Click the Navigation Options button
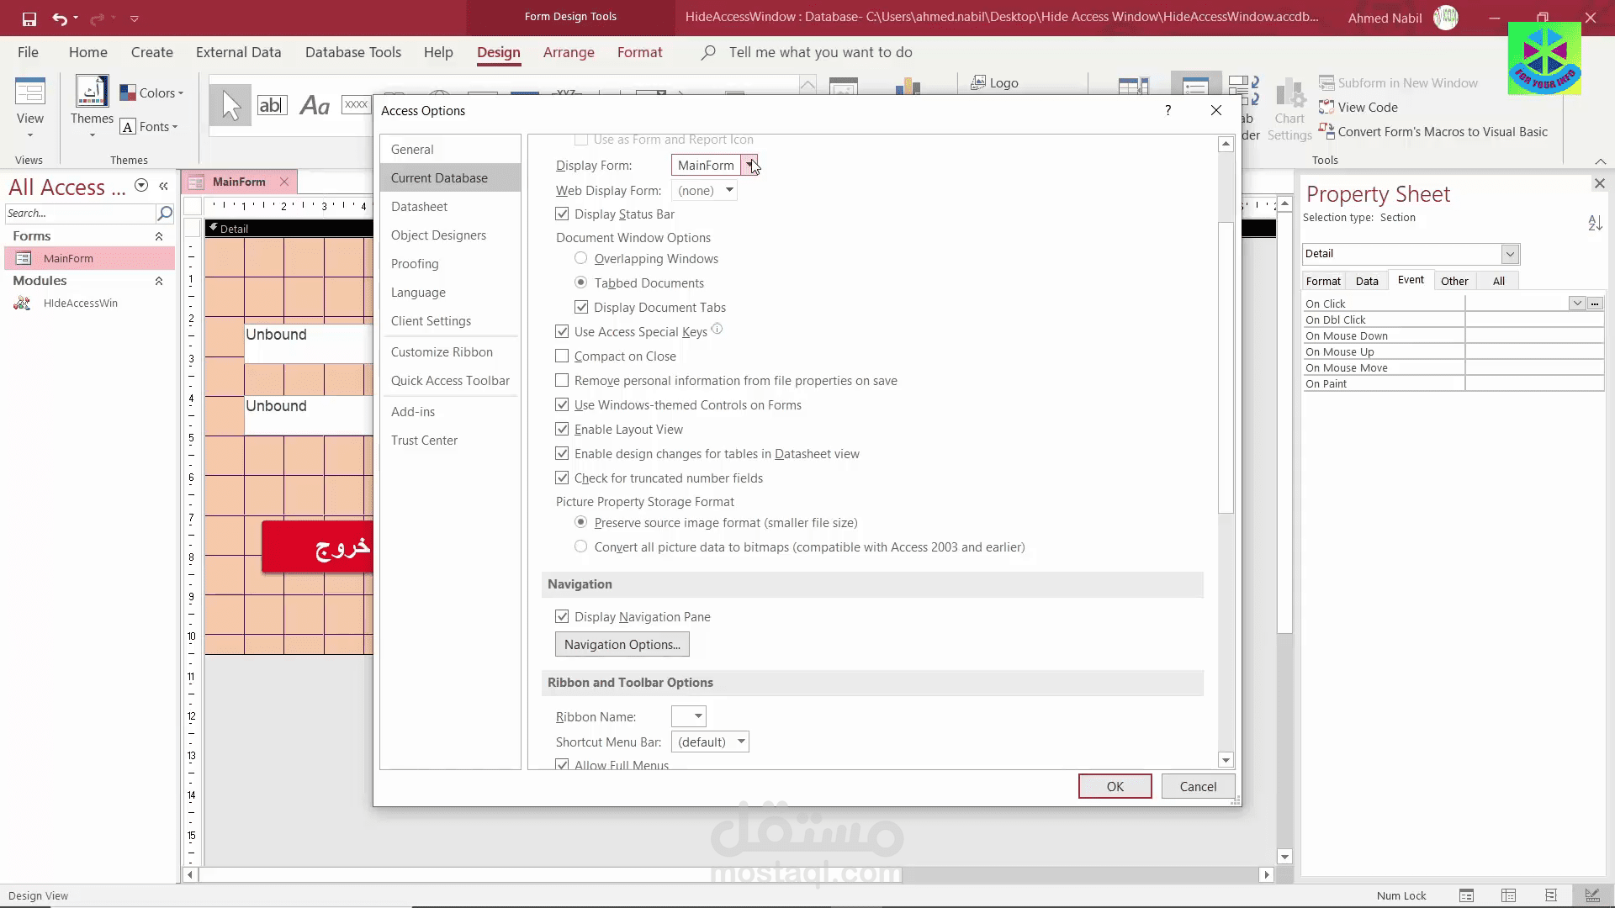The height and width of the screenshot is (908, 1615). point(622,645)
